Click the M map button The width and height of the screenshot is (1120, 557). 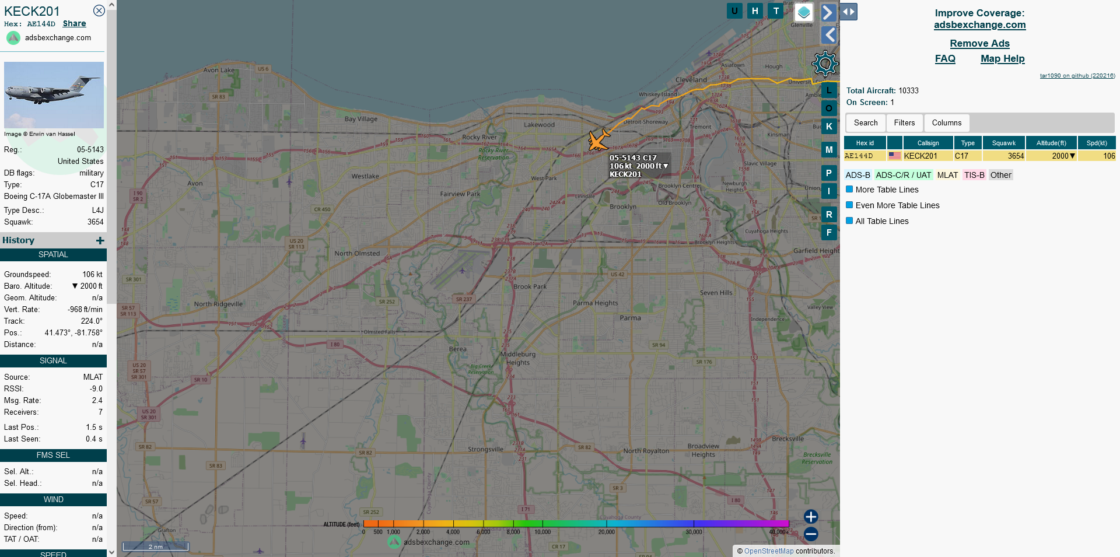[829, 150]
